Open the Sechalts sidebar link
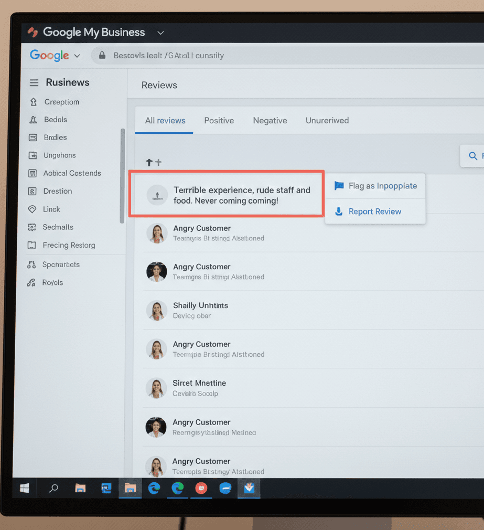Screen dimensions: 484x530 58,227
